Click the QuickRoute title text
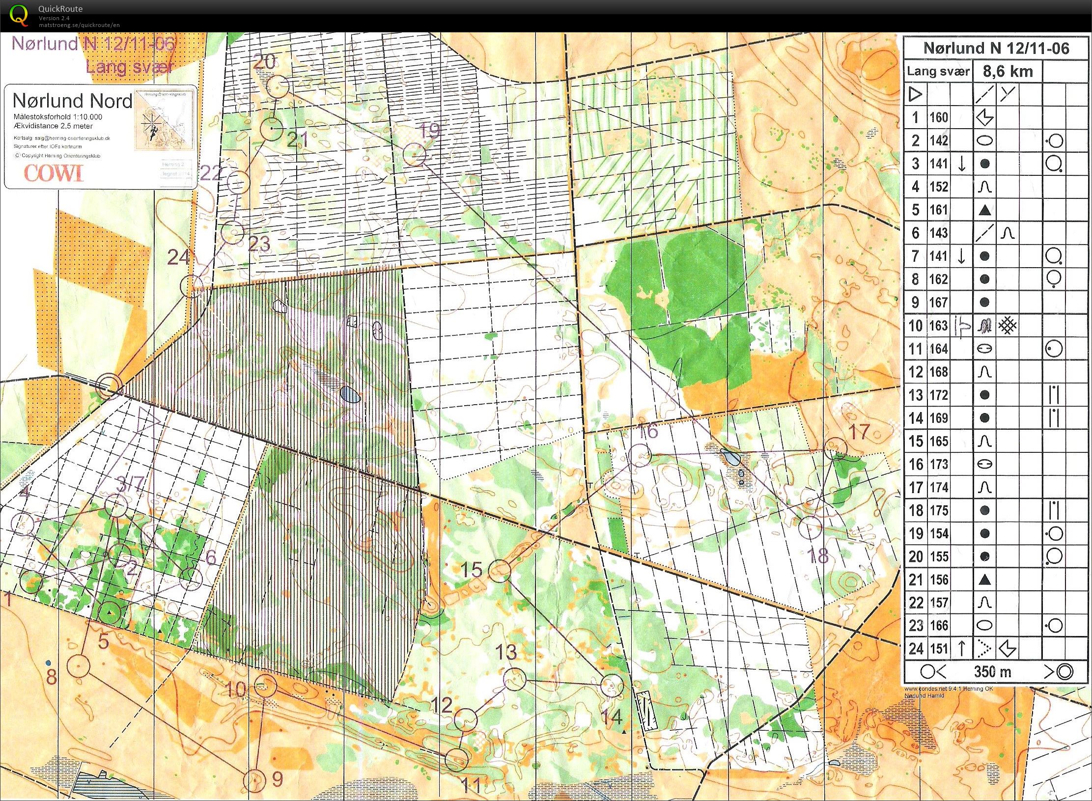Screen dimensions: 1092x801 coord(60,9)
